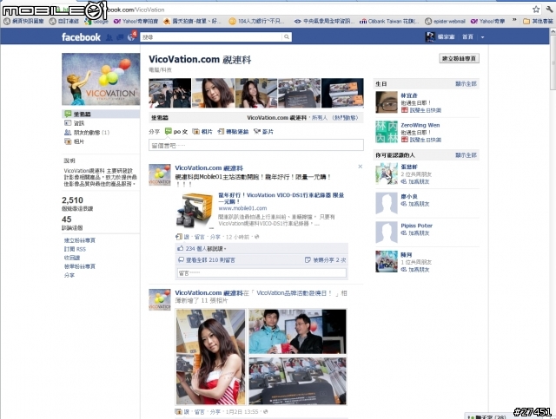
Task: Open the browser wrench settings menu
Action: (x=550, y=10)
